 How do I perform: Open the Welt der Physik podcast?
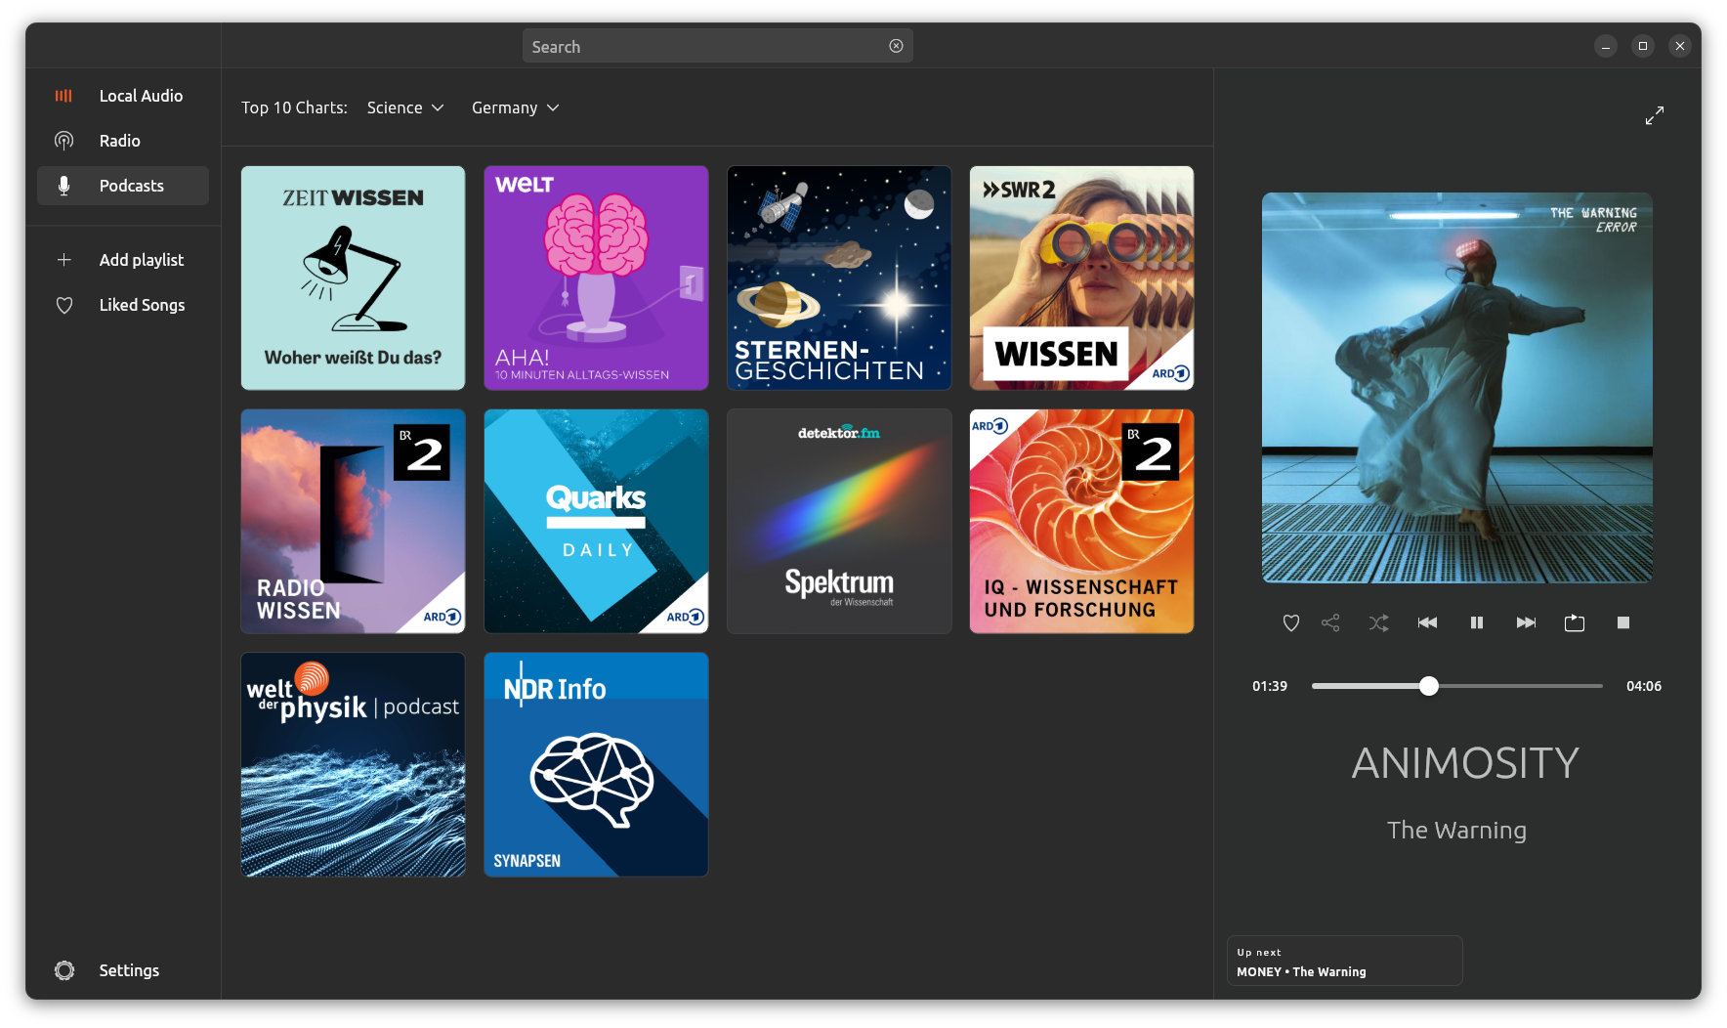point(353,764)
